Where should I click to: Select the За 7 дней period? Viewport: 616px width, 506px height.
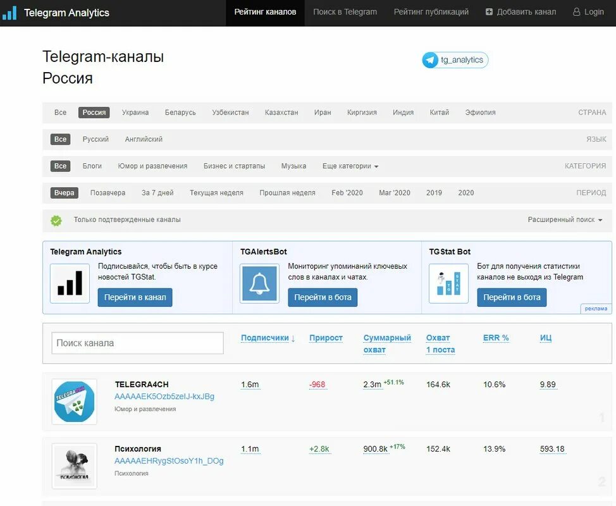pos(157,192)
